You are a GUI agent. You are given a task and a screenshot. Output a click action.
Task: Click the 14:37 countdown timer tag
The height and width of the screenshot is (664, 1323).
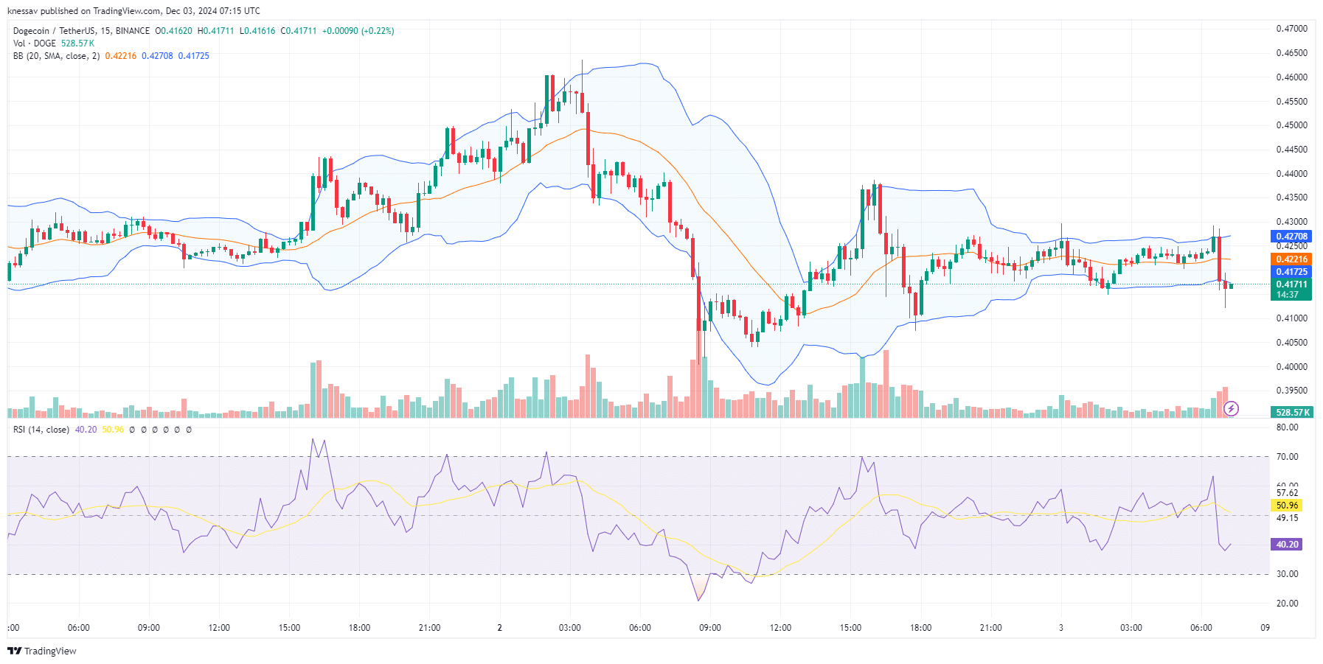click(1288, 295)
